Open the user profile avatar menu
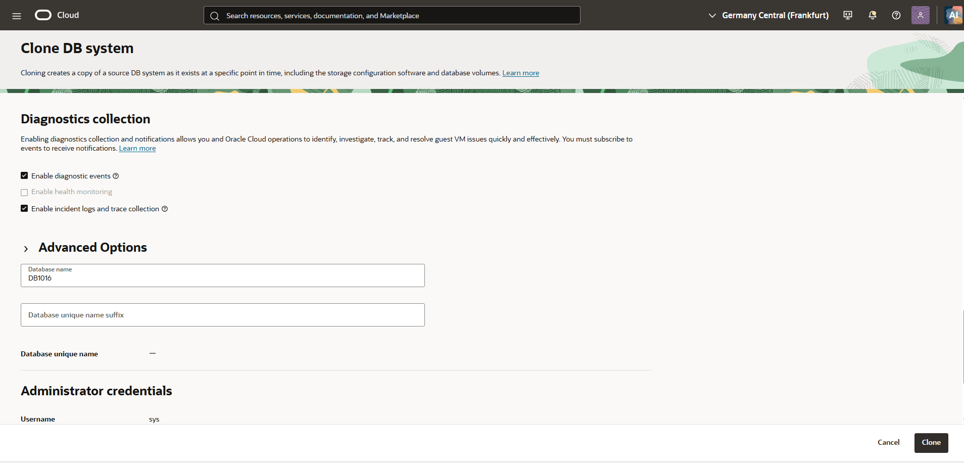Image resolution: width=964 pixels, height=463 pixels. (x=921, y=15)
